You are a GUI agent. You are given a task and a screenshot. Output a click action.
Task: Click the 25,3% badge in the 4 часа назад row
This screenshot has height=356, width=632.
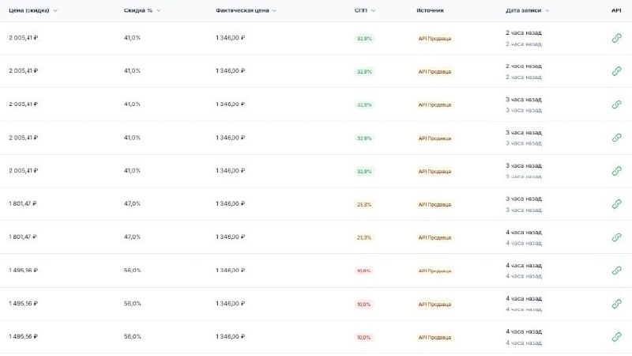tap(364, 238)
